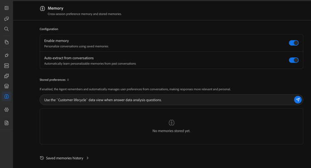
Task: Open Saved memories history link
Action: (x=64, y=158)
